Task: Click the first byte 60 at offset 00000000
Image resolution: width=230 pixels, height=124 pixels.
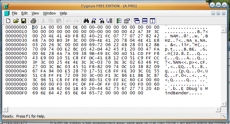Action: (35, 27)
